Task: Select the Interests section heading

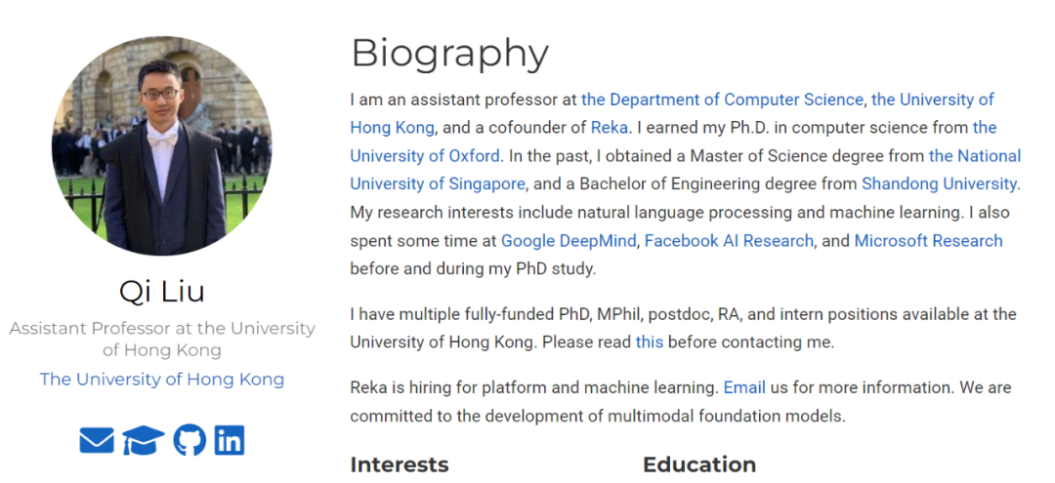Action: [399, 464]
